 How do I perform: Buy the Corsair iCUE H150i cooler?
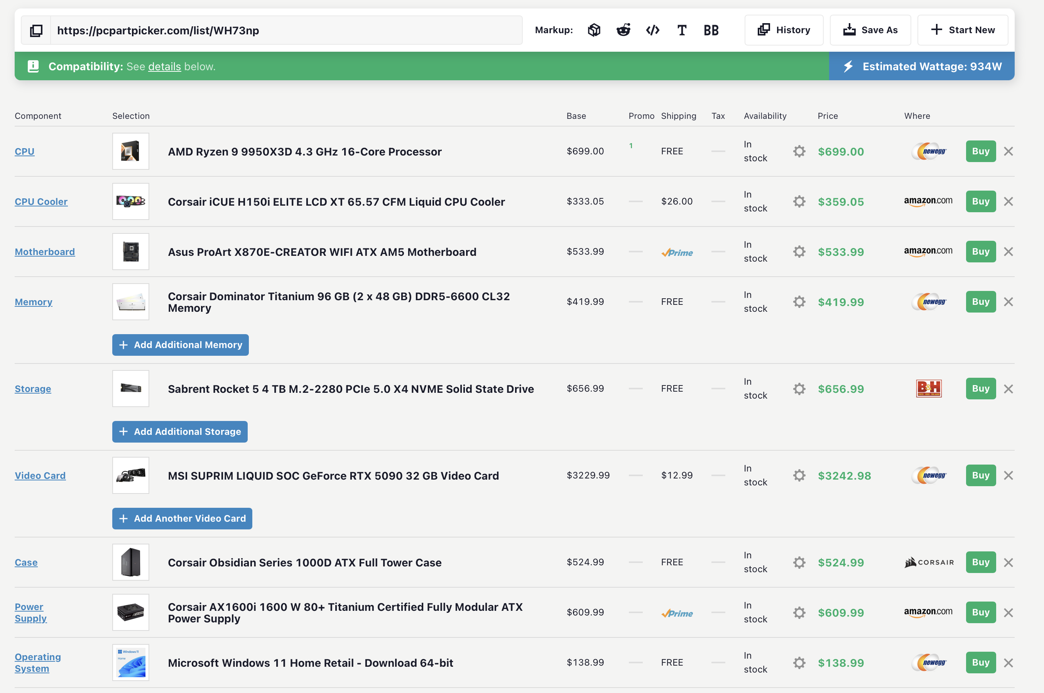pyautogui.click(x=980, y=201)
